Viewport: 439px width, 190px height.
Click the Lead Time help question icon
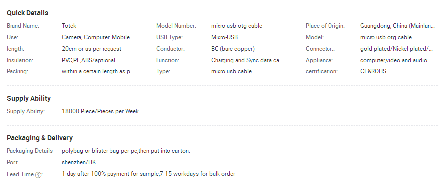(38, 175)
